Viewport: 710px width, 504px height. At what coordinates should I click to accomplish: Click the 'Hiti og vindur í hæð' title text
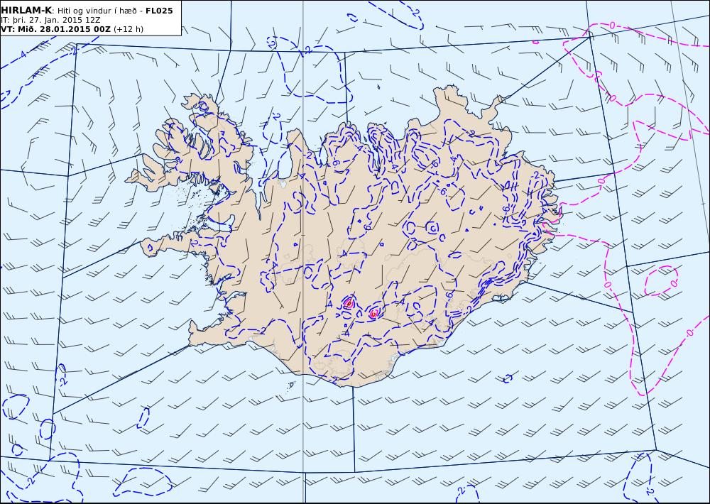(96, 11)
